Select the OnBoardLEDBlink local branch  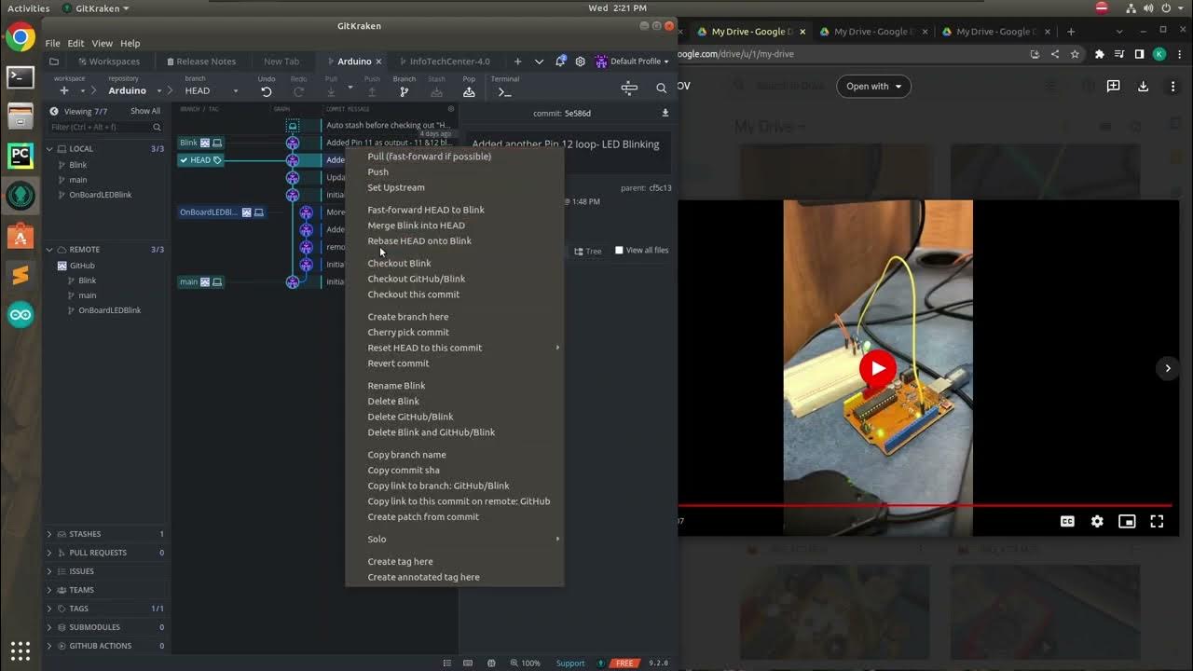[x=101, y=196]
